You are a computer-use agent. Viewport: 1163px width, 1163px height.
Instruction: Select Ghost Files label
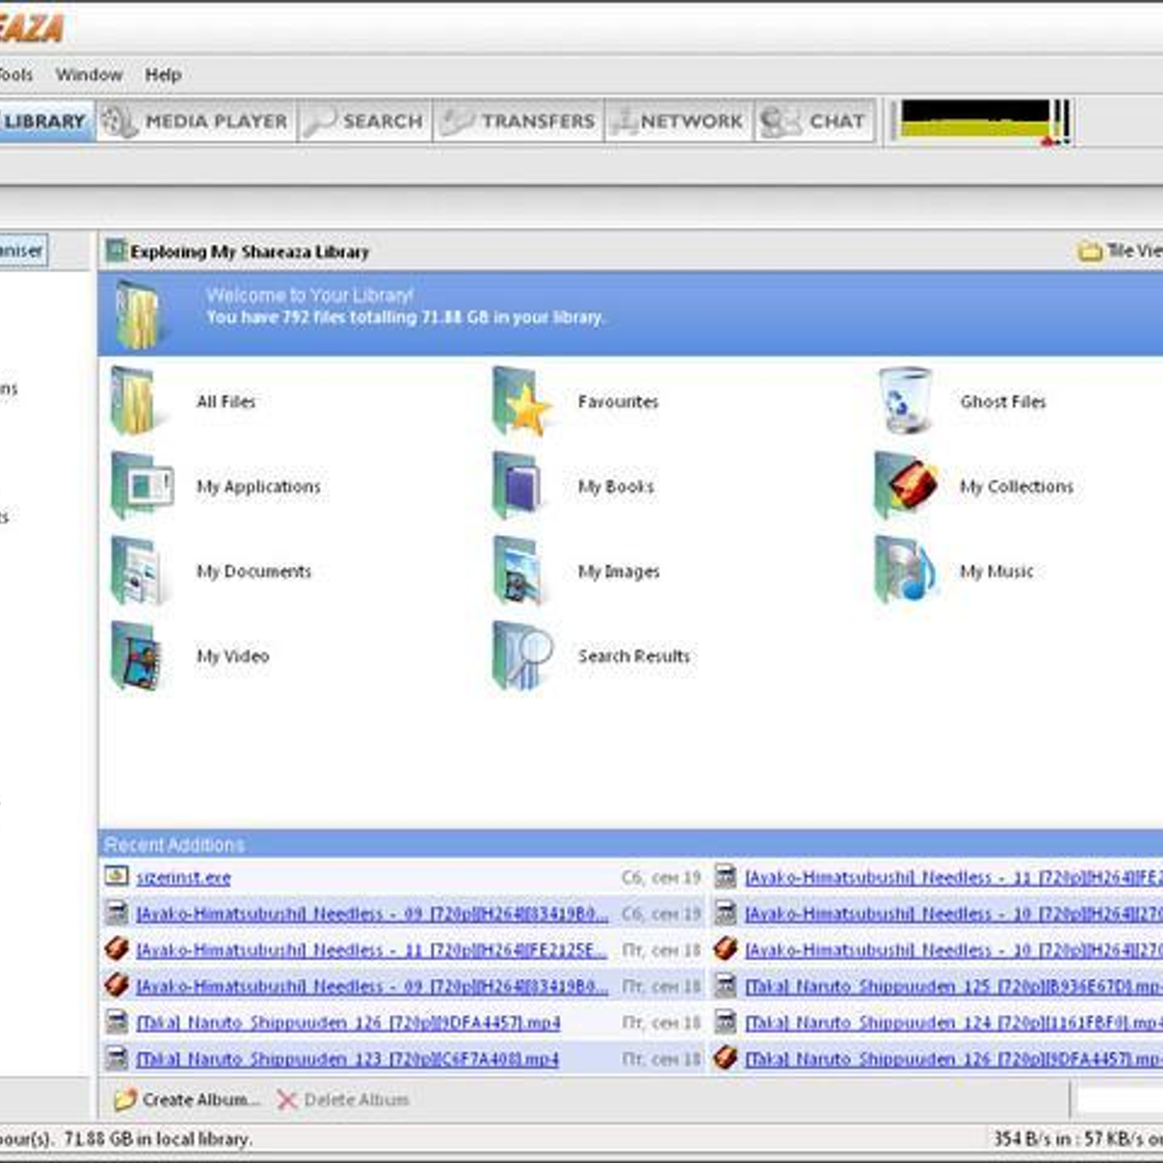1003,401
